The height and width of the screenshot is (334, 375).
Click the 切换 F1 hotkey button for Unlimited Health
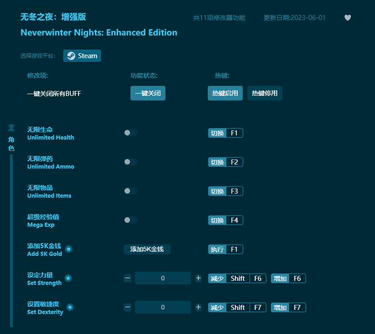225,133
